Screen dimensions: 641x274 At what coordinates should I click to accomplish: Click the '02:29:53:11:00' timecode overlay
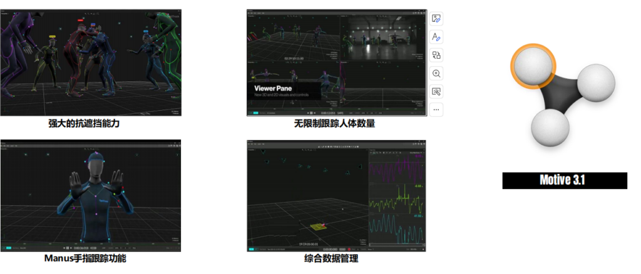coord(295,58)
